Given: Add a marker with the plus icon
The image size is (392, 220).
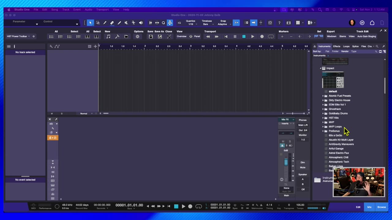Looking at the screenshot, I should [x=282, y=37].
